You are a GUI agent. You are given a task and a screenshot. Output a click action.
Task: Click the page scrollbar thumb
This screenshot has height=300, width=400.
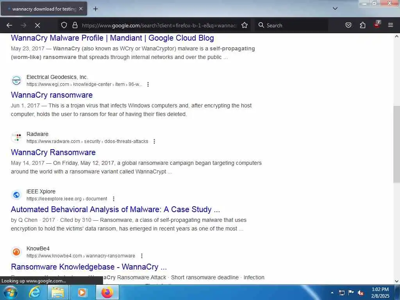[396, 144]
